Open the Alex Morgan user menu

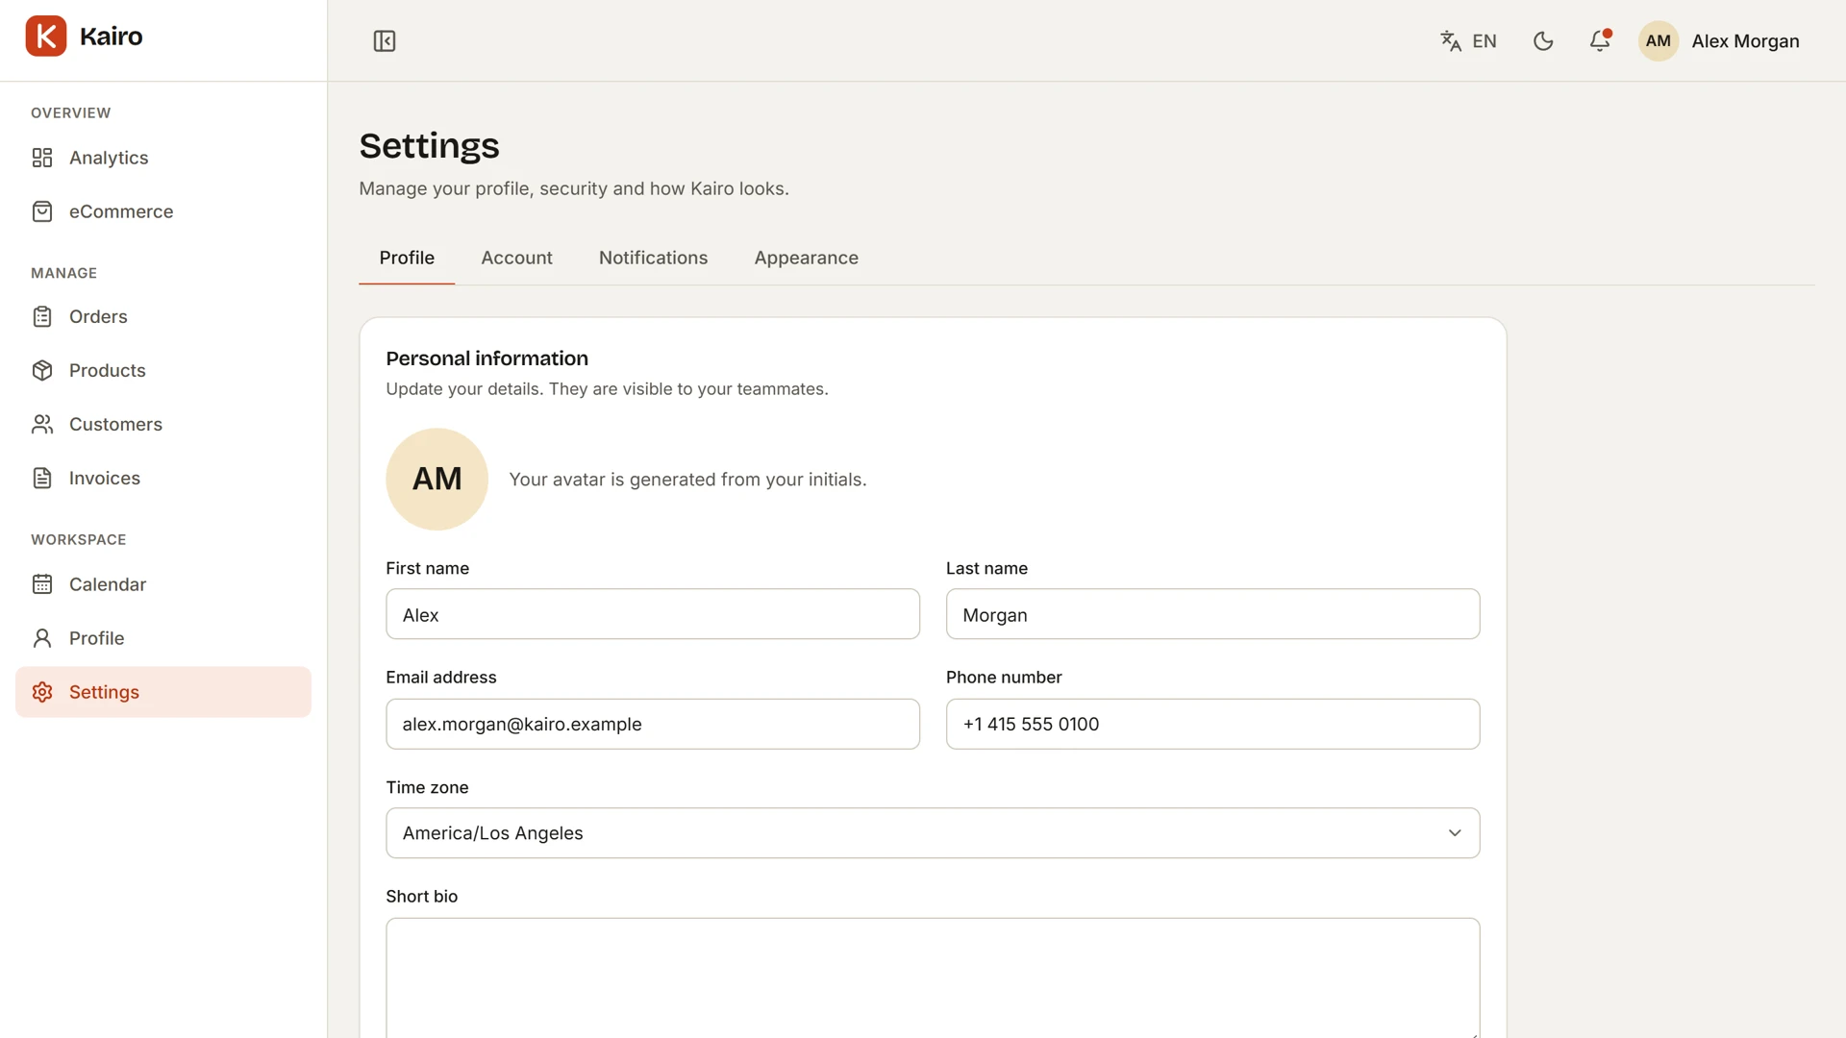1719,41
